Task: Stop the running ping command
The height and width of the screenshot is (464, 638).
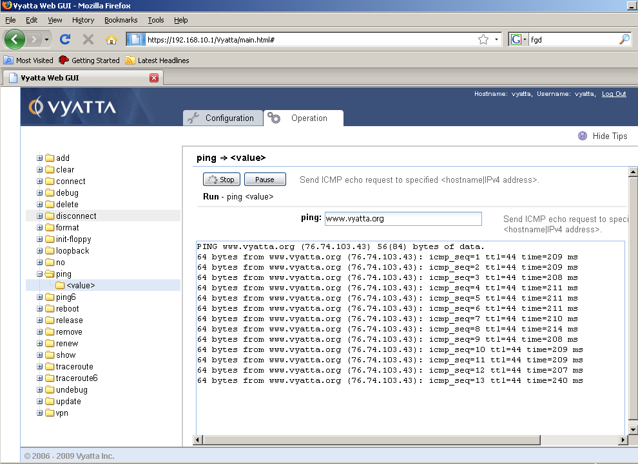Action: [222, 180]
